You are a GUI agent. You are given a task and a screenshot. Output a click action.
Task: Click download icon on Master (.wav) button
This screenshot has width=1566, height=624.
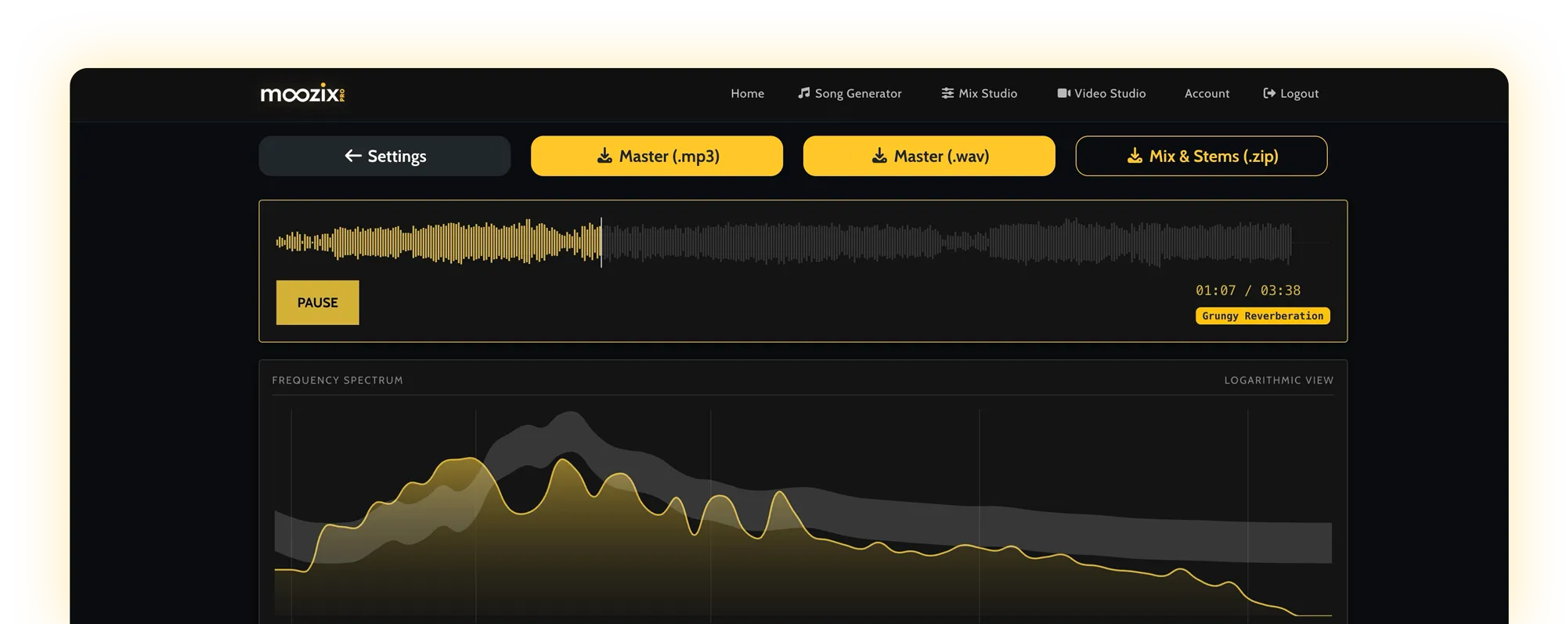pyautogui.click(x=879, y=156)
